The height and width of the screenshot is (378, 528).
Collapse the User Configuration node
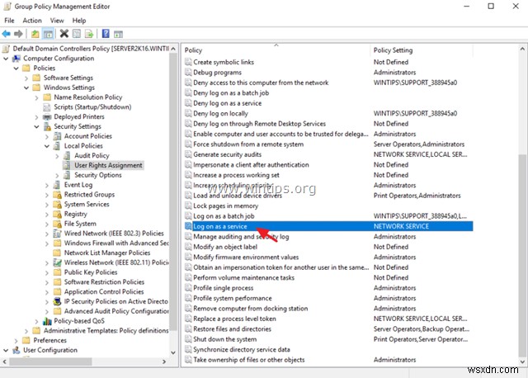pos(6,351)
